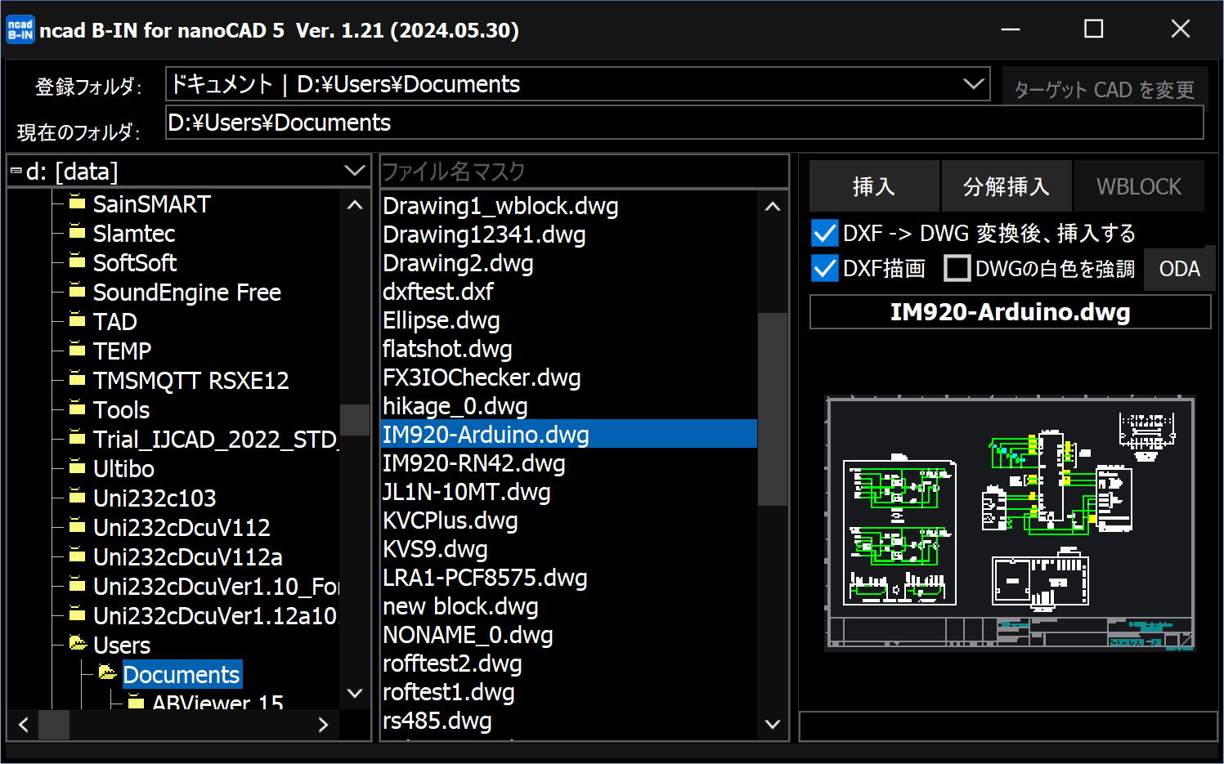Select TMSMQTT RSXE12 folder in tree
Screen dimensions: 1224x764
(x=191, y=381)
